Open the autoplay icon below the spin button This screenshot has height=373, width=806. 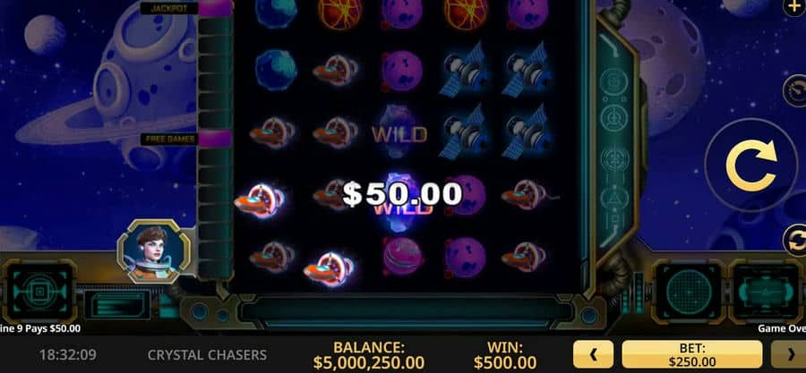click(794, 240)
